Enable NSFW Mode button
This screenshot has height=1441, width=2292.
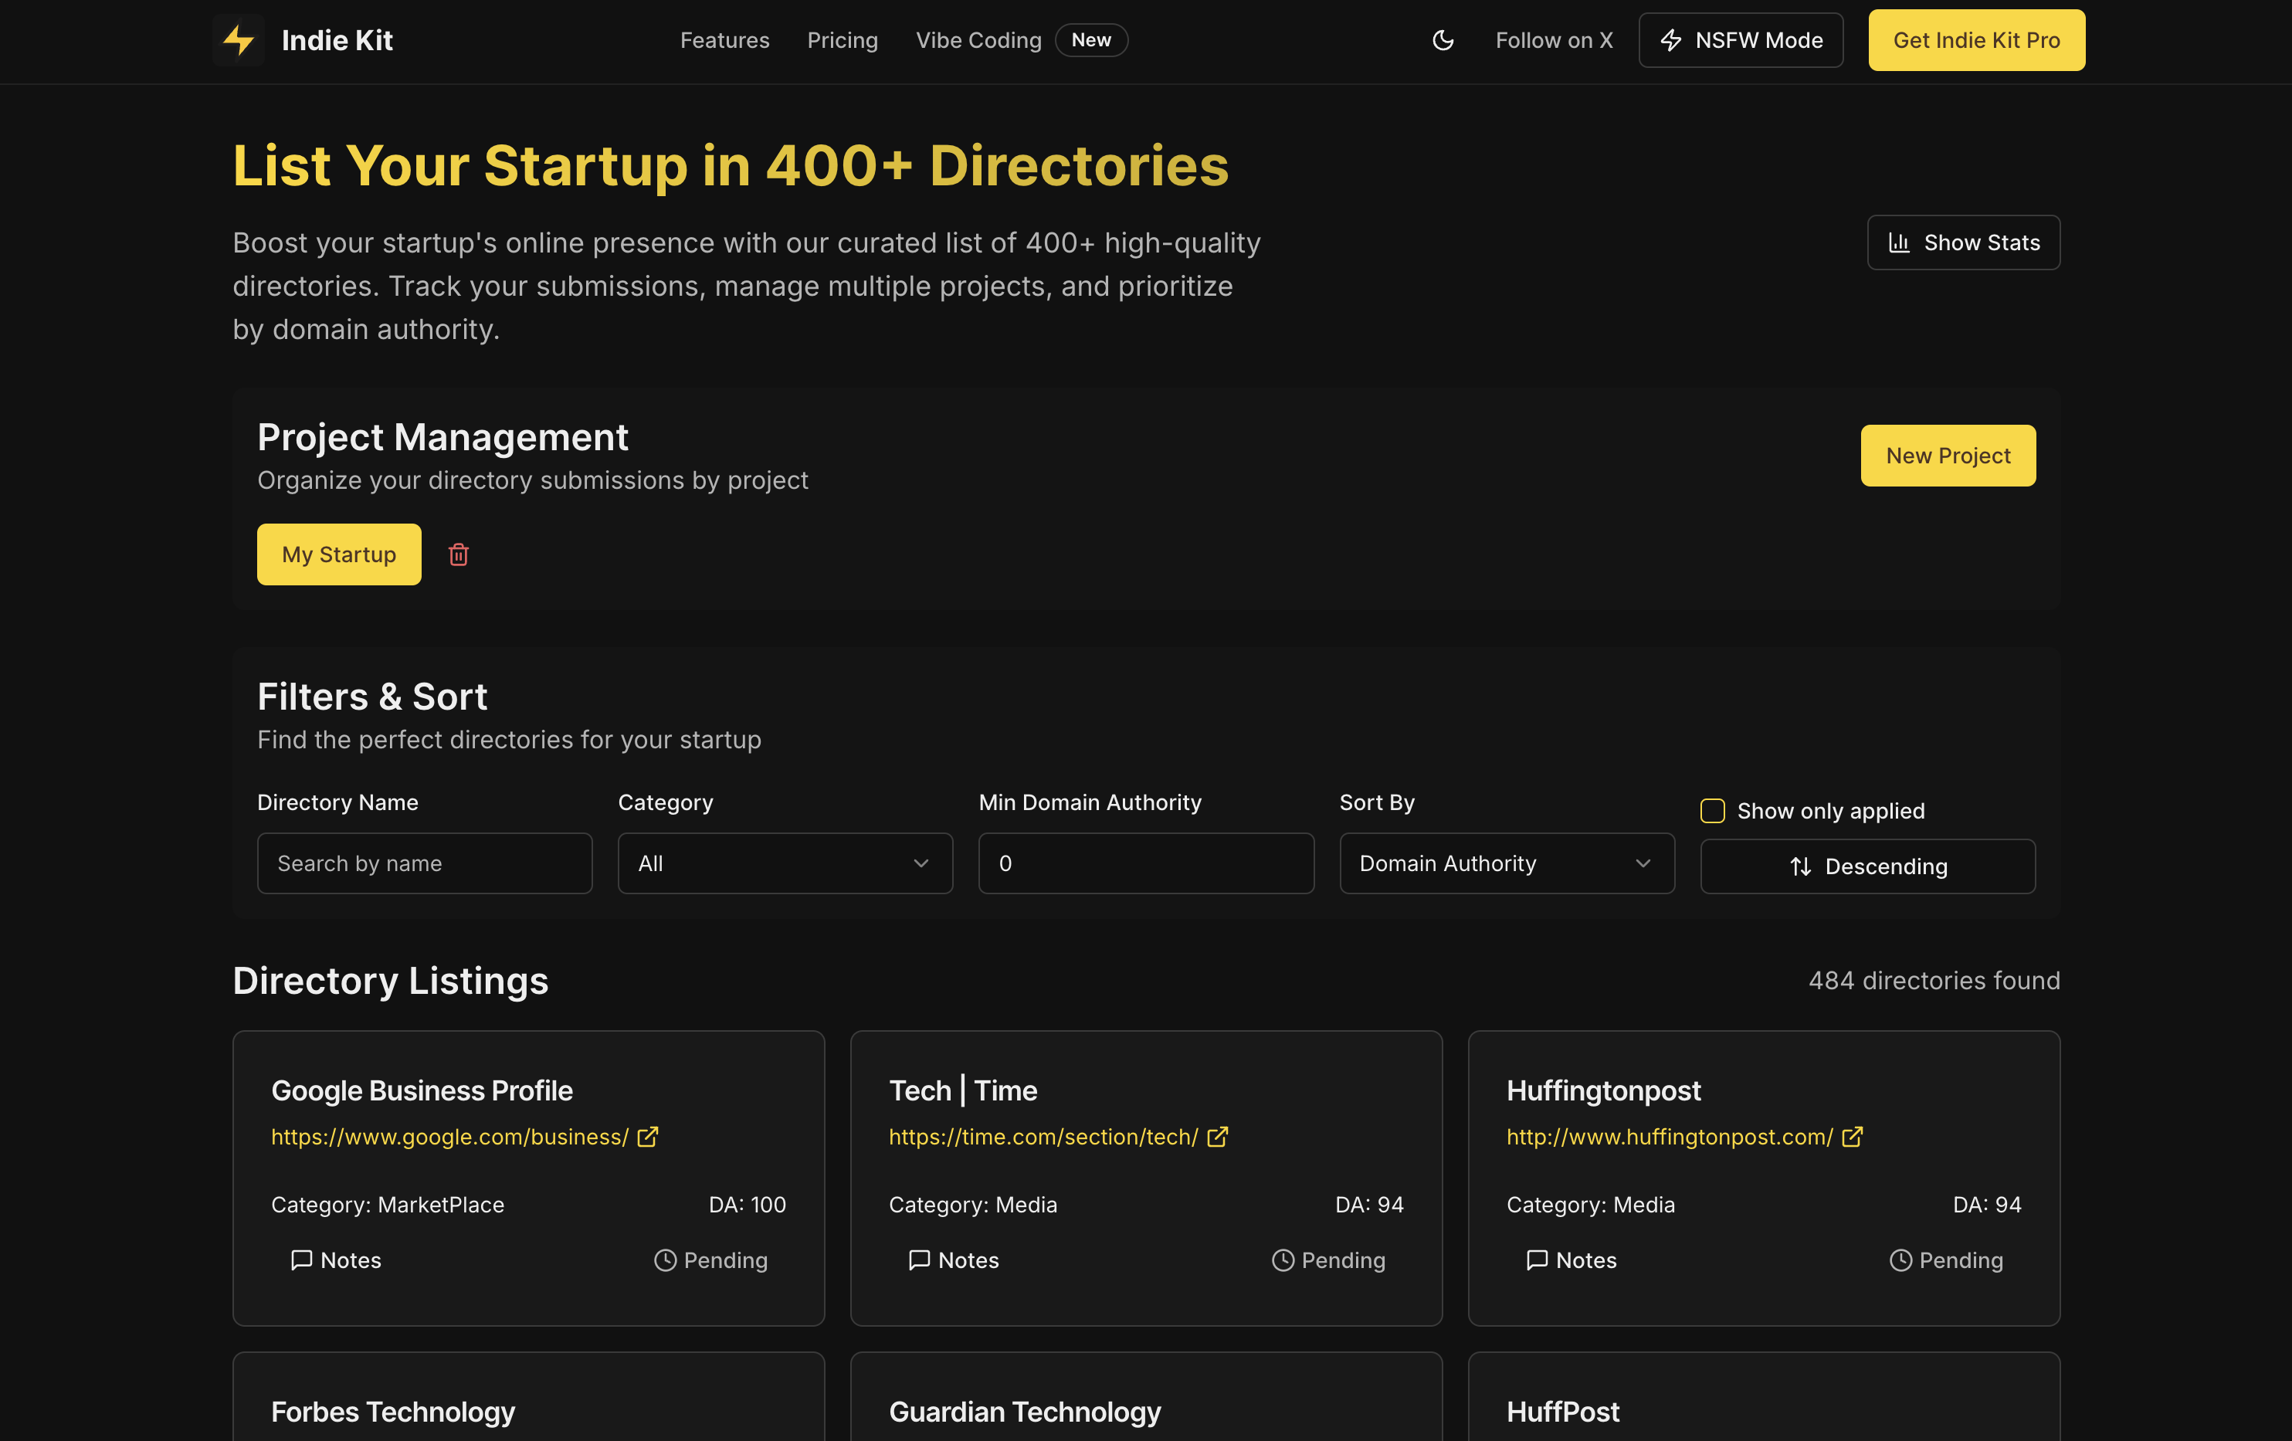[1740, 40]
